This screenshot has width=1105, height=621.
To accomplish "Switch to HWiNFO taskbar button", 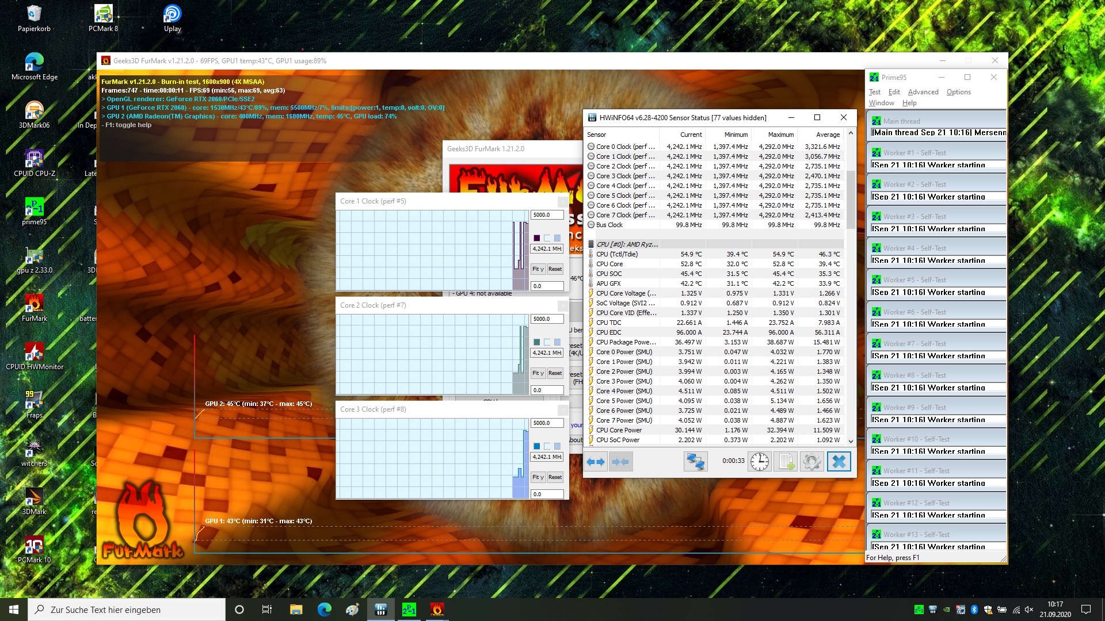I will click(x=380, y=609).
